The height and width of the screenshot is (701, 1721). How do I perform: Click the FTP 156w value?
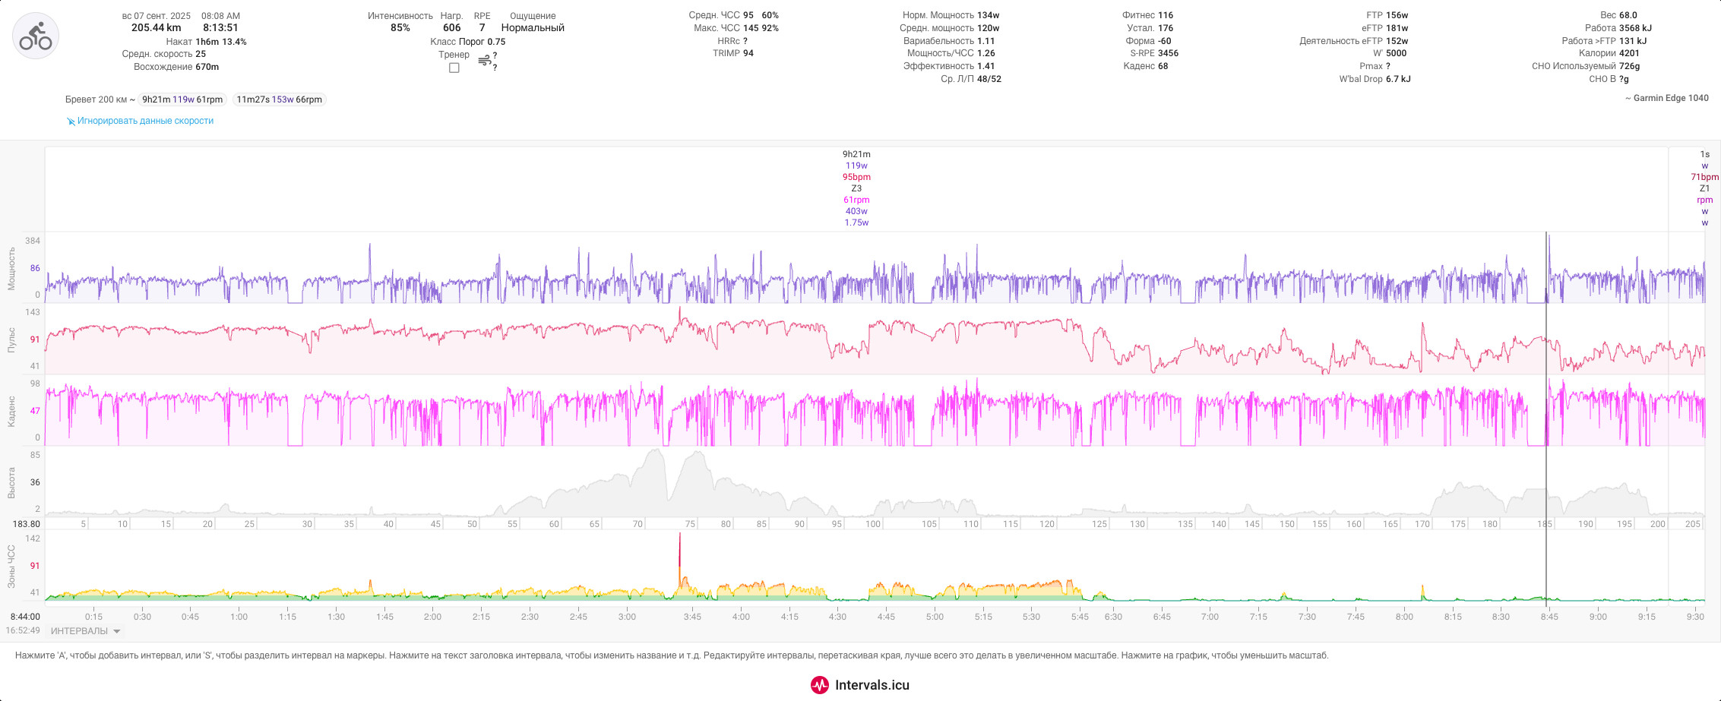coord(1387,15)
